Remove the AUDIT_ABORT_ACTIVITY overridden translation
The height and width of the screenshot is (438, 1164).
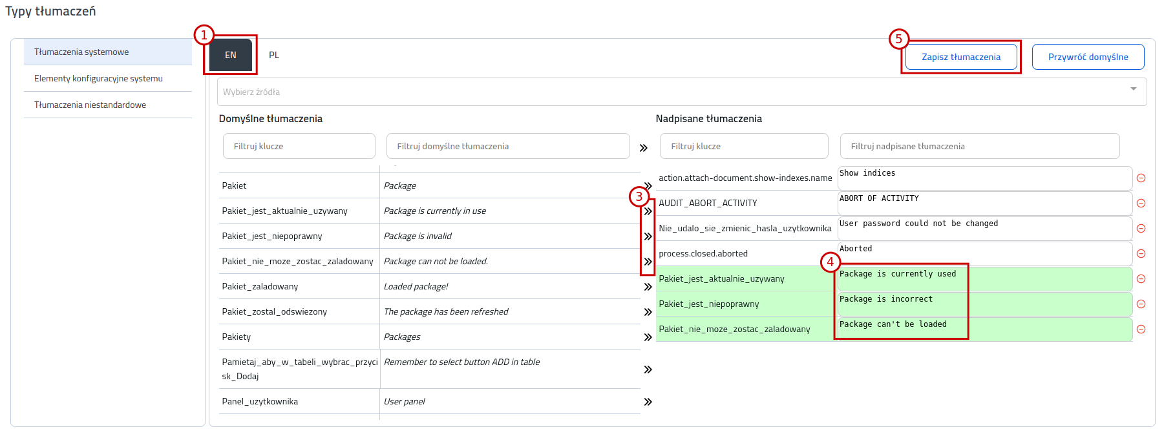[x=1141, y=203]
